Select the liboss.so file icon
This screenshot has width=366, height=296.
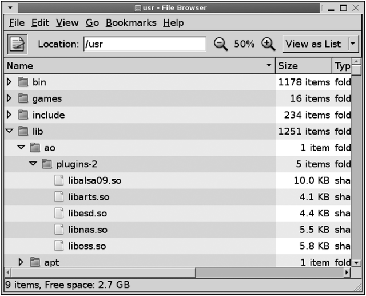coord(59,246)
